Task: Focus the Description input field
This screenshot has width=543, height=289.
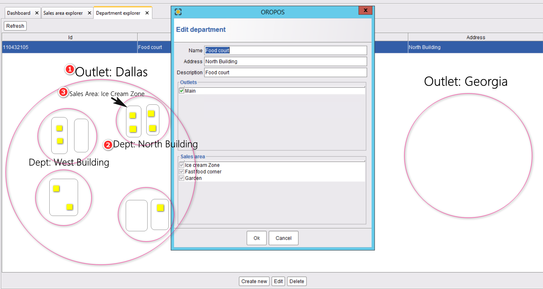Action: click(286, 72)
